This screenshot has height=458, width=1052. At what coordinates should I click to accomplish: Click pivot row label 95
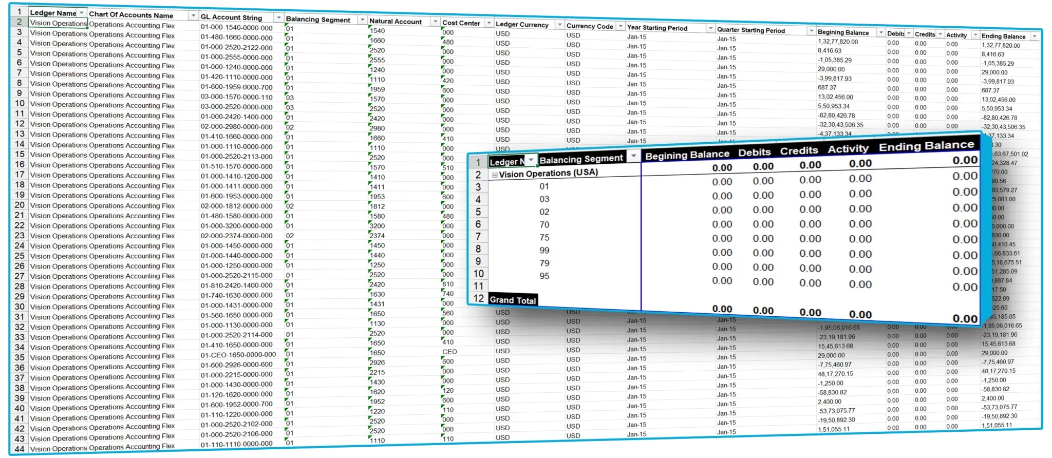(x=544, y=276)
